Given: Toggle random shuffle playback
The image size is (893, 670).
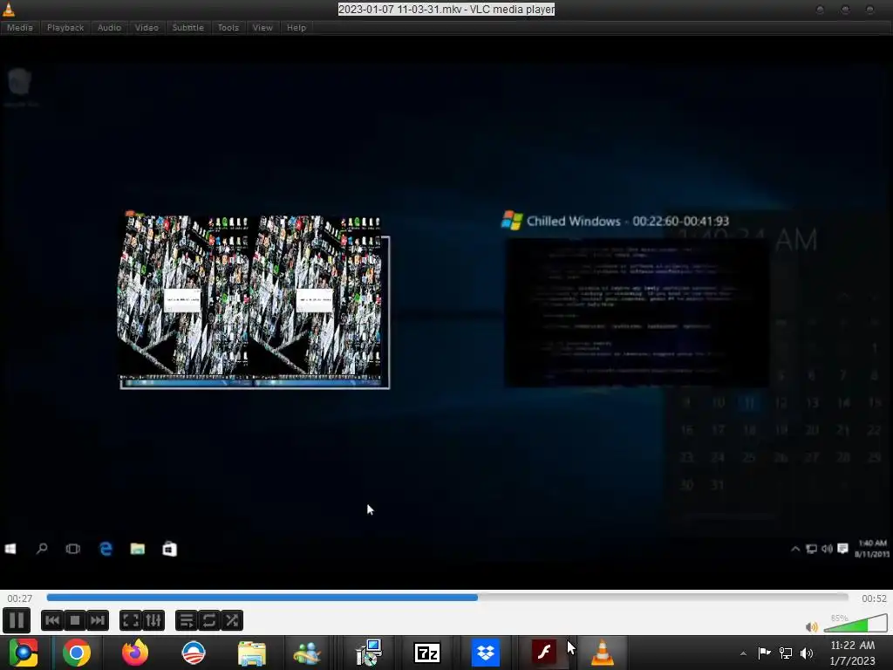Looking at the screenshot, I should [232, 620].
